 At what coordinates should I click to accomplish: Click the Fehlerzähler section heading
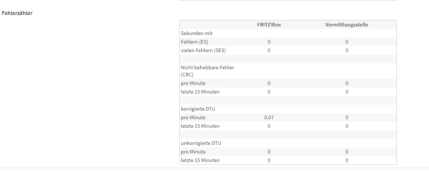tap(17, 13)
